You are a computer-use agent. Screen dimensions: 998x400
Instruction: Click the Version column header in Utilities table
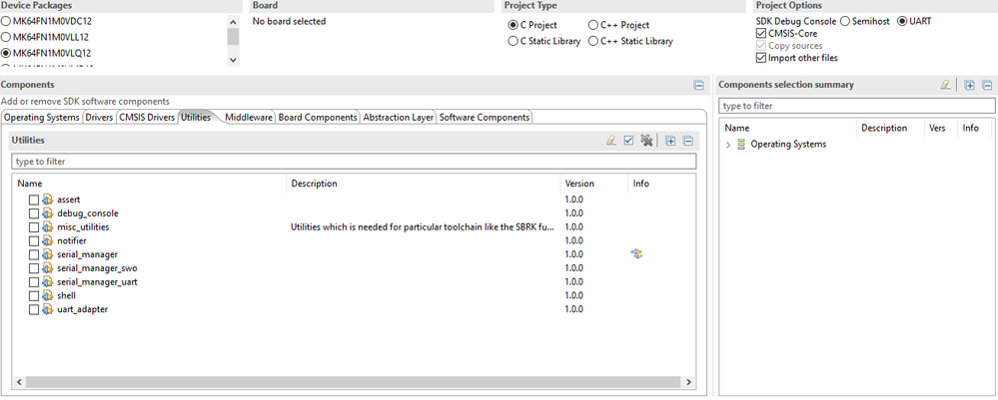coord(593,184)
